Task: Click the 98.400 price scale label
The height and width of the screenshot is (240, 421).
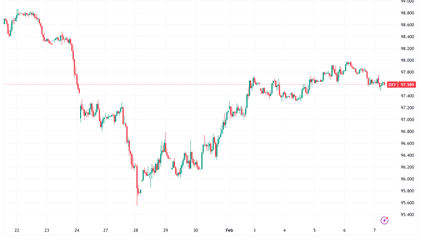Action: (x=407, y=37)
